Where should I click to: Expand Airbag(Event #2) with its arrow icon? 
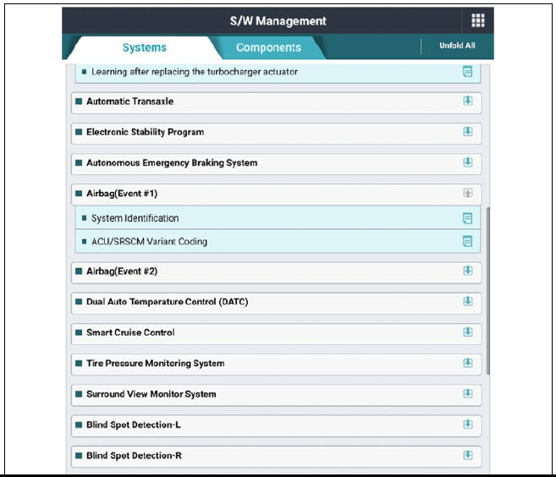(x=468, y=271)
